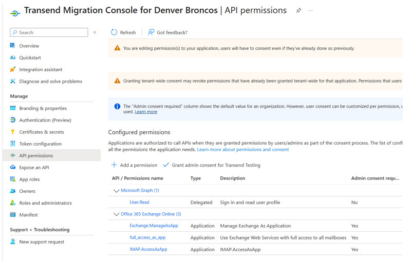This screenshot has height=262, width=410.
Task: Click the pin icon beside page title
Action: coord(299,11)
